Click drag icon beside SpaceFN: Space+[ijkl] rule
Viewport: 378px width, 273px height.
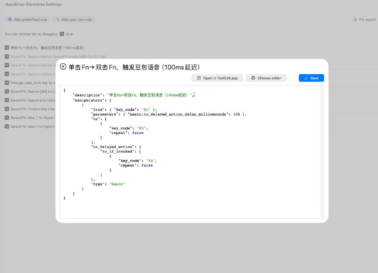(x=7, y=91)
